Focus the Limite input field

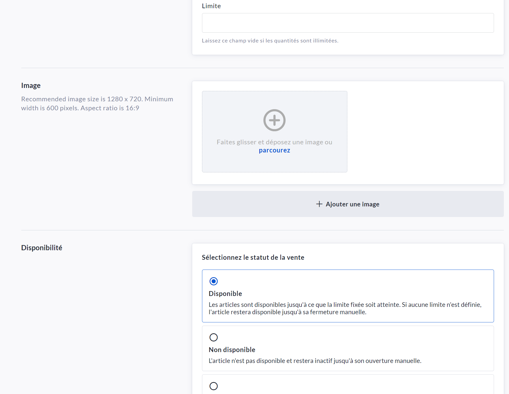point(348,23)
